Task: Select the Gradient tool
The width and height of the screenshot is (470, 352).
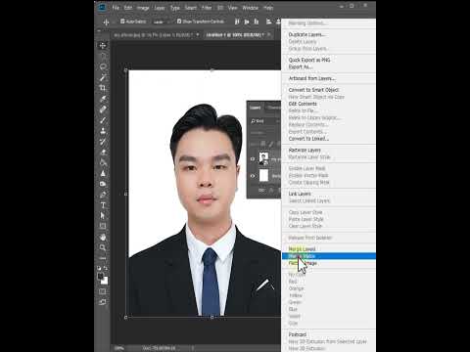Action: pos(103,162)
